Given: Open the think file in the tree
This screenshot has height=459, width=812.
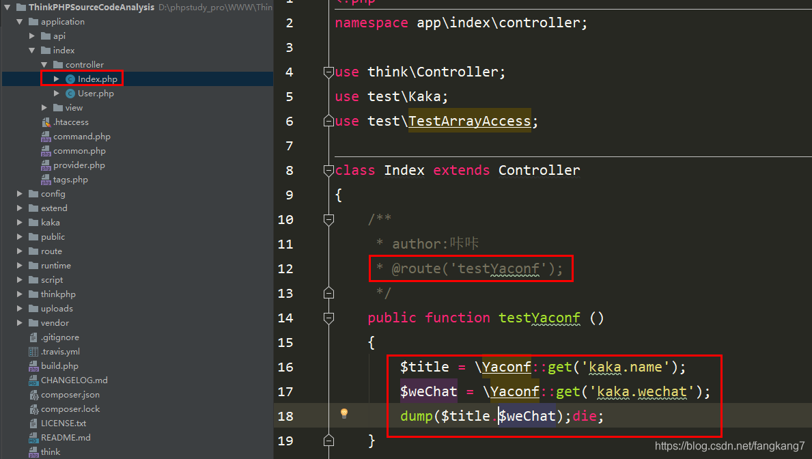Looking at the screenshot, I should (51, 451).
